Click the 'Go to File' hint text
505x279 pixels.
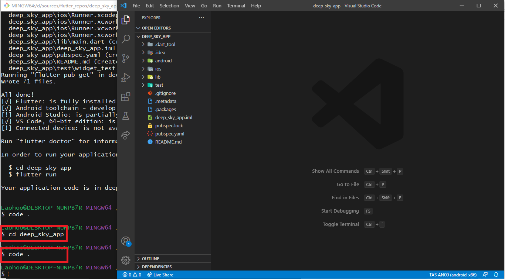(x=348, y=184)
